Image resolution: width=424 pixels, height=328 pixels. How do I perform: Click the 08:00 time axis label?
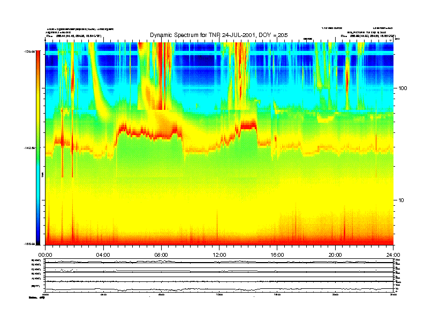[161, 255]
